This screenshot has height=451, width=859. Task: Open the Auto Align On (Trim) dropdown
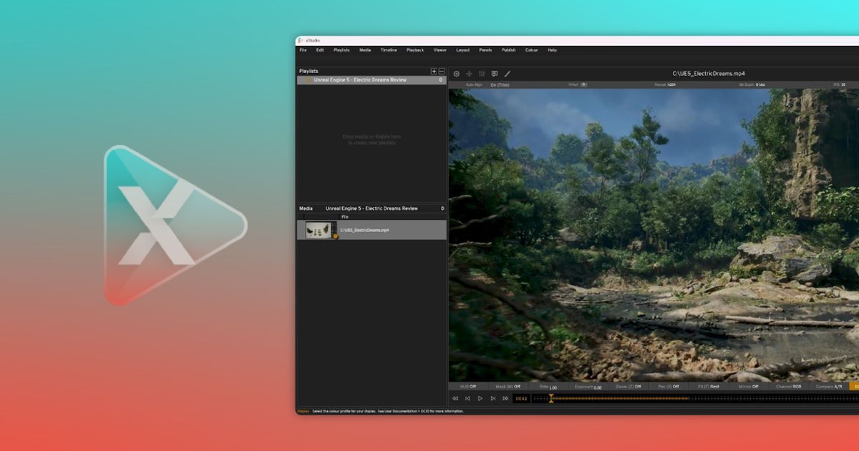click(x=487, y=84)
